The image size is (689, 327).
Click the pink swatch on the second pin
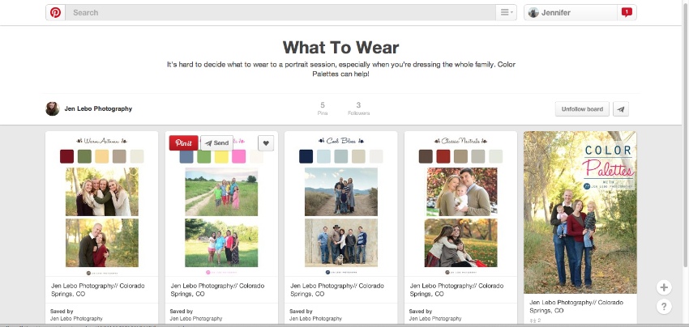(238, 157)
